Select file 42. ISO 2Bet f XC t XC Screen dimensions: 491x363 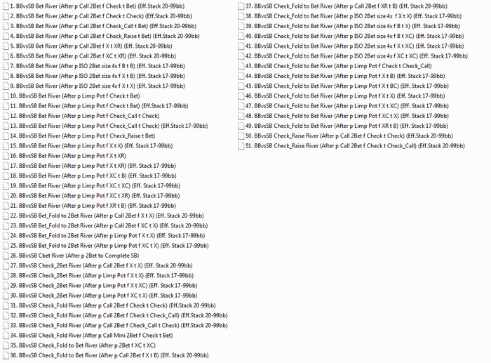356,56
